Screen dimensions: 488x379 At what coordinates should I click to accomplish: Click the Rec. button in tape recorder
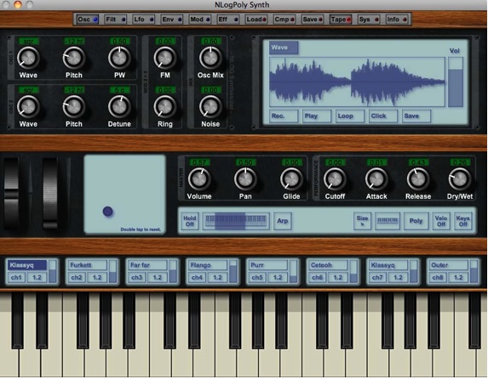tap(284, 116)
